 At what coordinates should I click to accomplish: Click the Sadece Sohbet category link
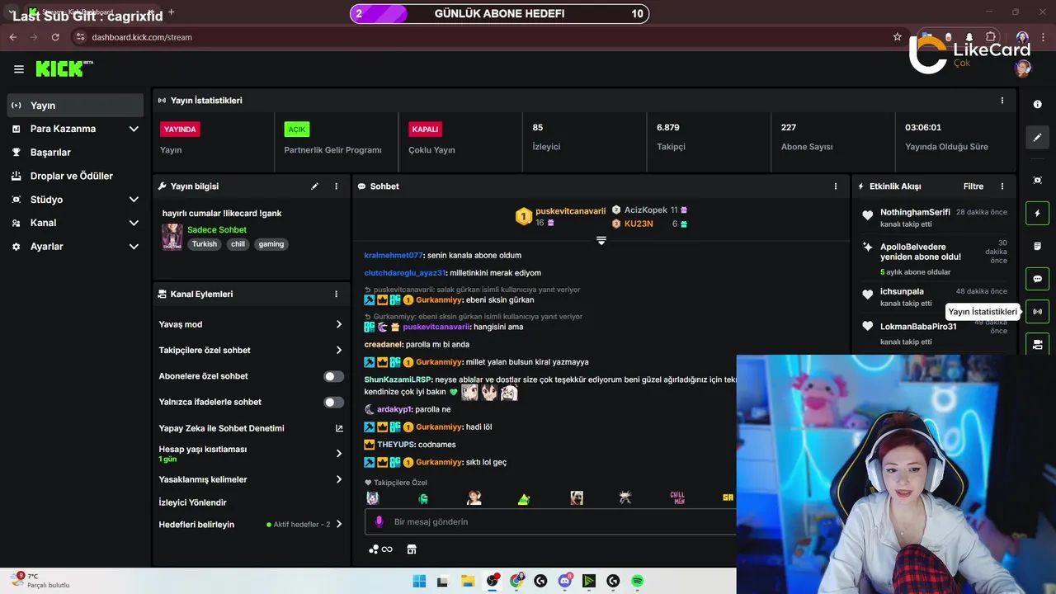[217, 230]
